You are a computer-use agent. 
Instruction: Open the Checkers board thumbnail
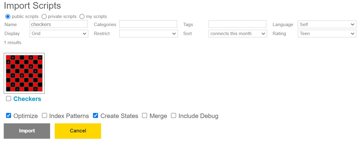(x=24, y=73)
